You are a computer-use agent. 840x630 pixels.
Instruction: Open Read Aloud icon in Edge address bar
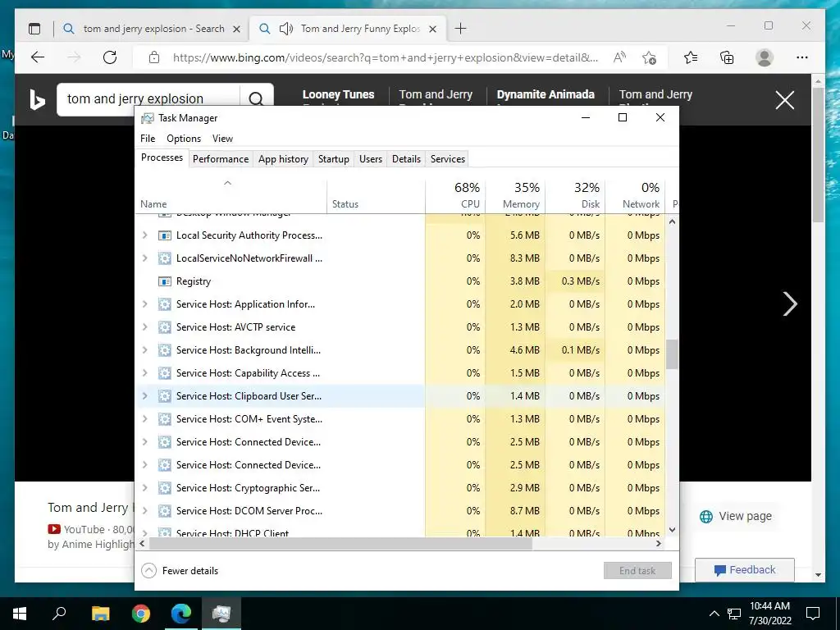tap(619, 57)
